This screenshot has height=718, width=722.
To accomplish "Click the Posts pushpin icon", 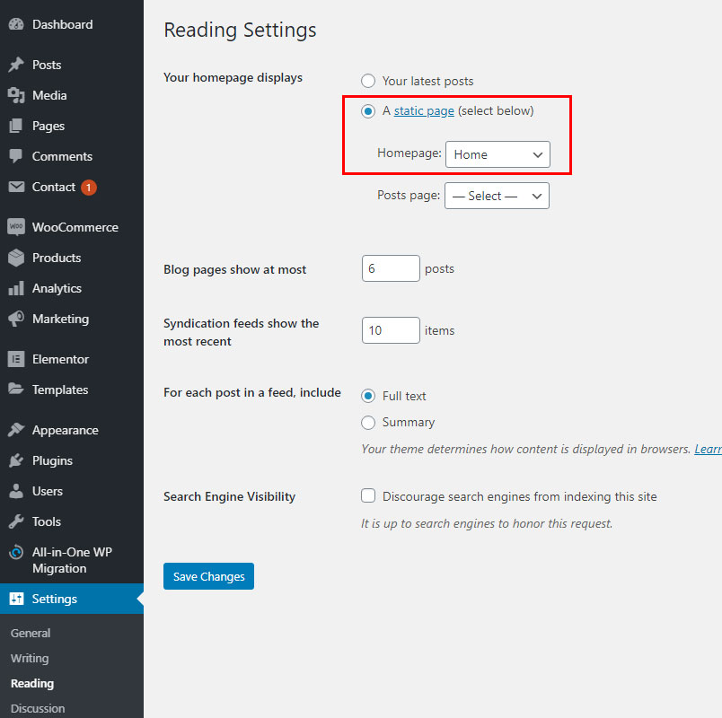I will coord(16,65).
